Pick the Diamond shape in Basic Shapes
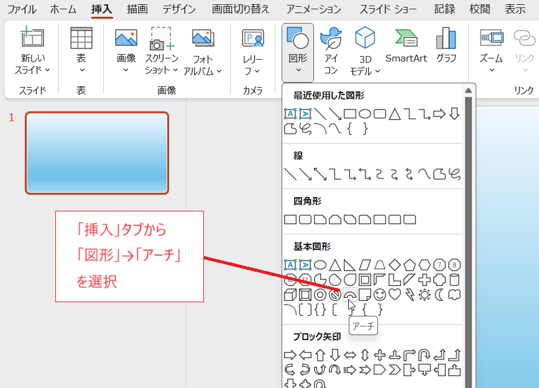The image size is (539, 388). [x=395, y=265]
